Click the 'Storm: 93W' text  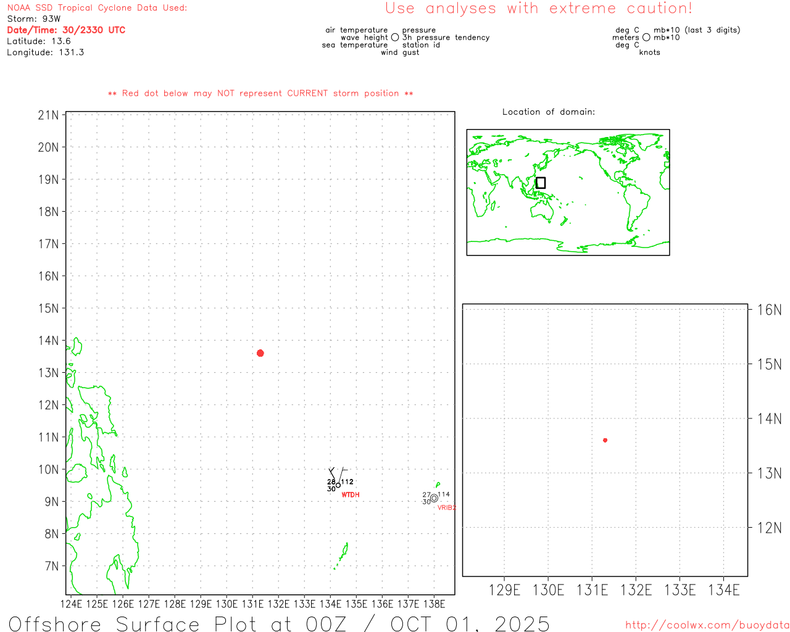34,19
